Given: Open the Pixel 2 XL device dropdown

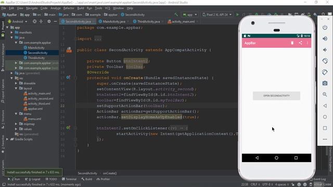Looking at the screenshot, I should point(216,15).
